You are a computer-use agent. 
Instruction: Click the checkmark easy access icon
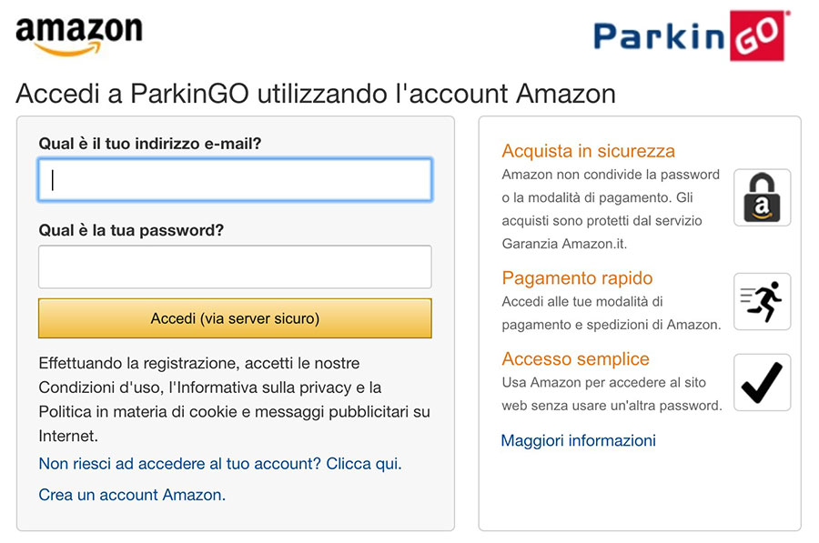coord(762,382)
